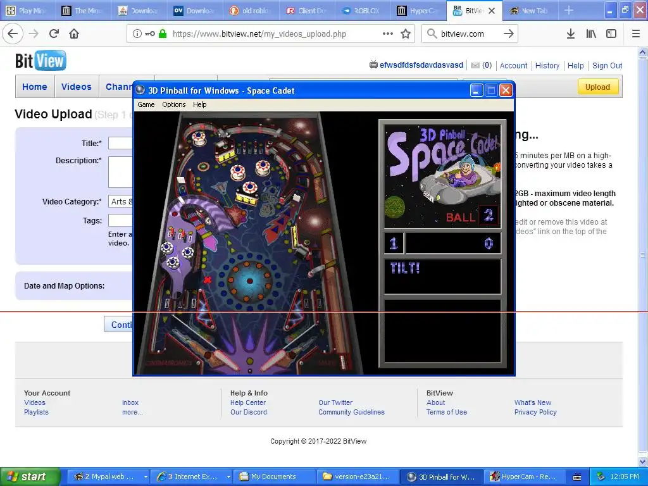The width and height of the screenshot is (648, 486).
Task: Switch to the Client Do browser tab
Action: point(306,11)
